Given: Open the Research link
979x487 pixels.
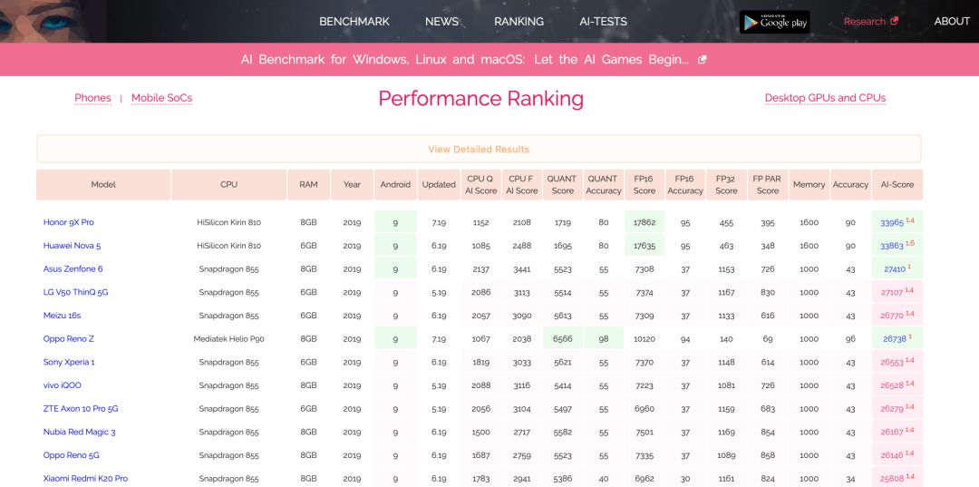Looking at the screenshot, I should (x=864, y=21).
